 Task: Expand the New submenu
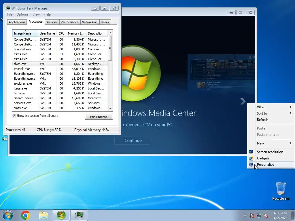(271, 143)
